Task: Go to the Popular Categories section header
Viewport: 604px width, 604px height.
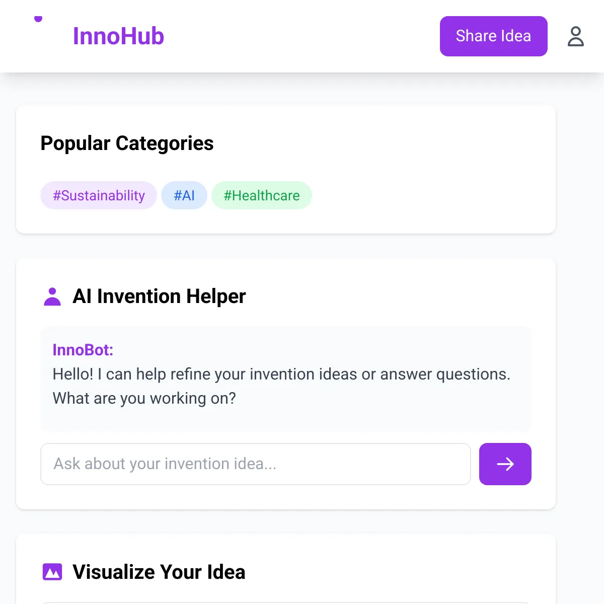Action: [x=127, y=143]
